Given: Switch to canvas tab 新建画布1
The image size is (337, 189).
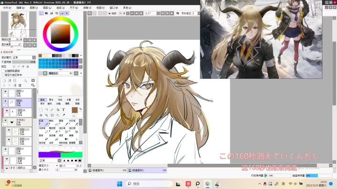Looking at the screenshot, I should point(108,170).
